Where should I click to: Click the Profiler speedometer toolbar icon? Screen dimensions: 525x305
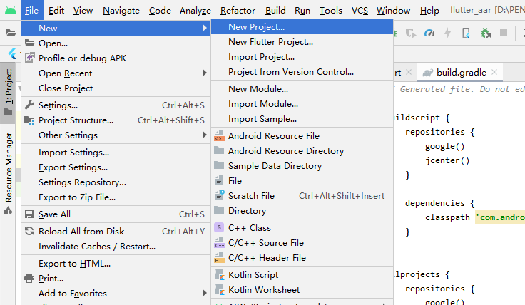(x=429, y=33)
